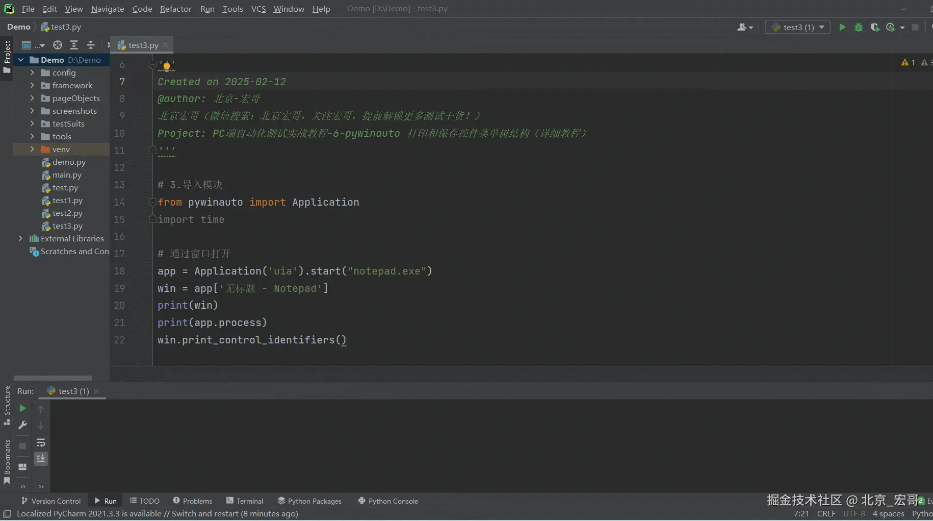Close the test3.py editor tab
This screenshot has height=521, width=933.
pos(166,45)
